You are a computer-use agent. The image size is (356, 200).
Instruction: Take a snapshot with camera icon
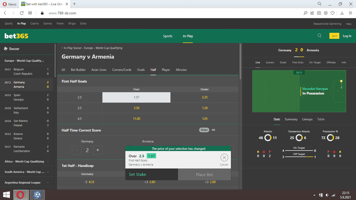click(x=319, y=13)
